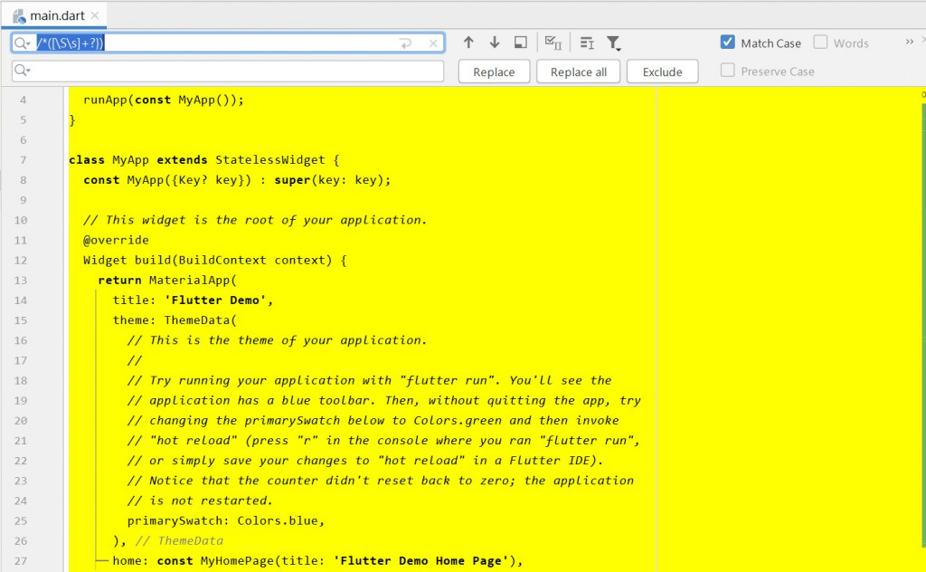
Task: Open search results in Find window
Action: tap(520, 43)
